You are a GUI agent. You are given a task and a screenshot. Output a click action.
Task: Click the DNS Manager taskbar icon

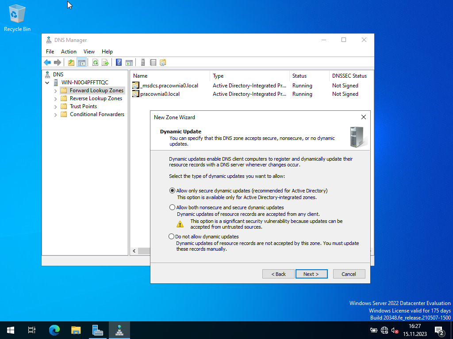119,330
